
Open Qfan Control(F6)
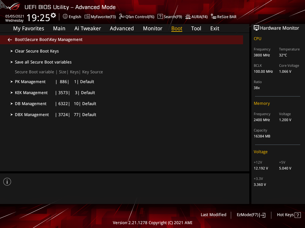[140, 17]
